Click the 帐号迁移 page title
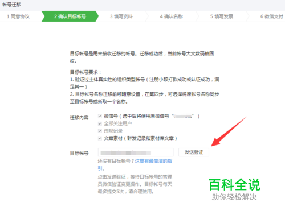The image size is (285, 219). (x=11, y=5)
